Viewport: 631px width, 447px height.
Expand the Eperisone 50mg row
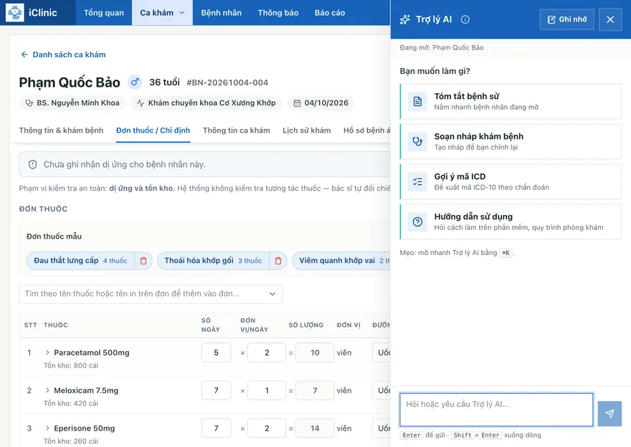47,428
